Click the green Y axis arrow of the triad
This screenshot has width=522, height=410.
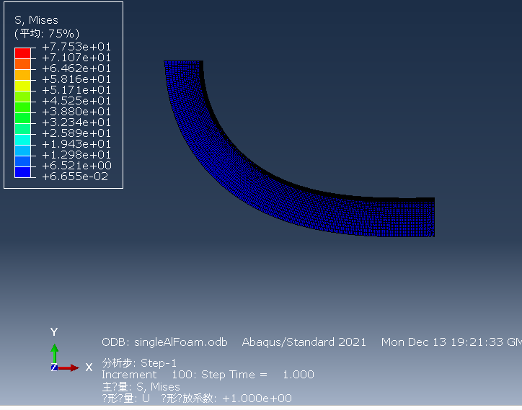tap(54, 353)
